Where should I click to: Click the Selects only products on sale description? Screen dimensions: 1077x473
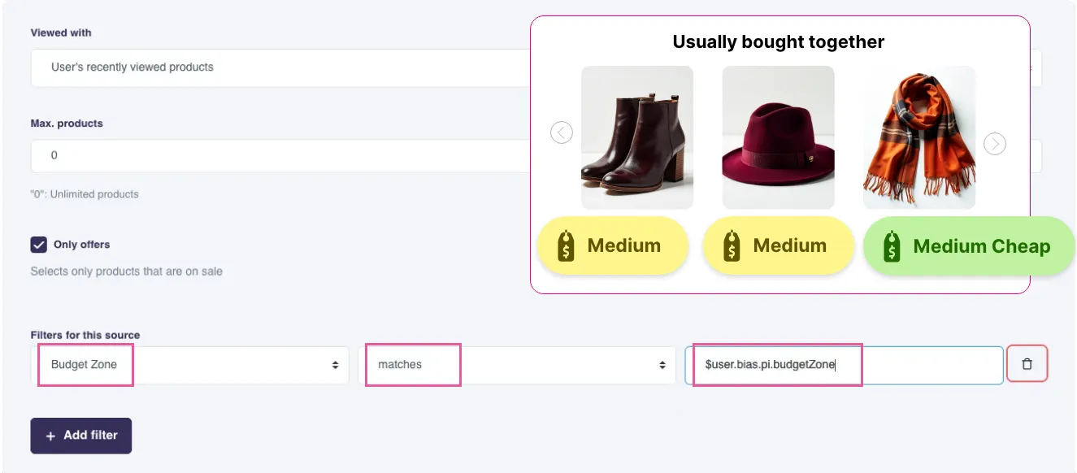click(126, 271)
